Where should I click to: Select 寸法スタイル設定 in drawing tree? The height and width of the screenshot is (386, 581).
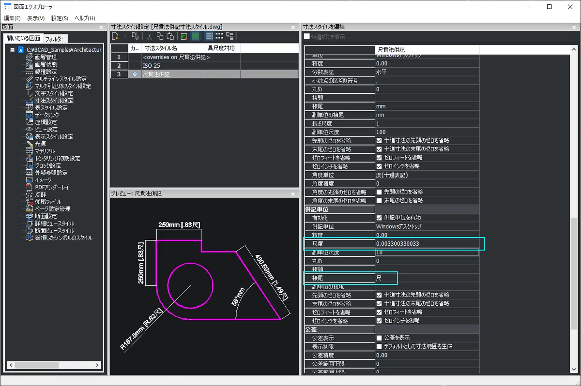coord(54,101)
